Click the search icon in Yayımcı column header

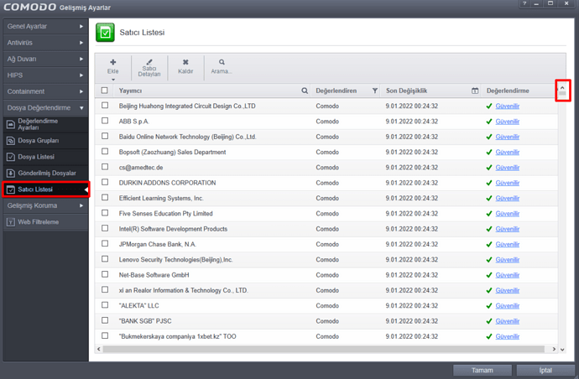click(x=305, y=91)
